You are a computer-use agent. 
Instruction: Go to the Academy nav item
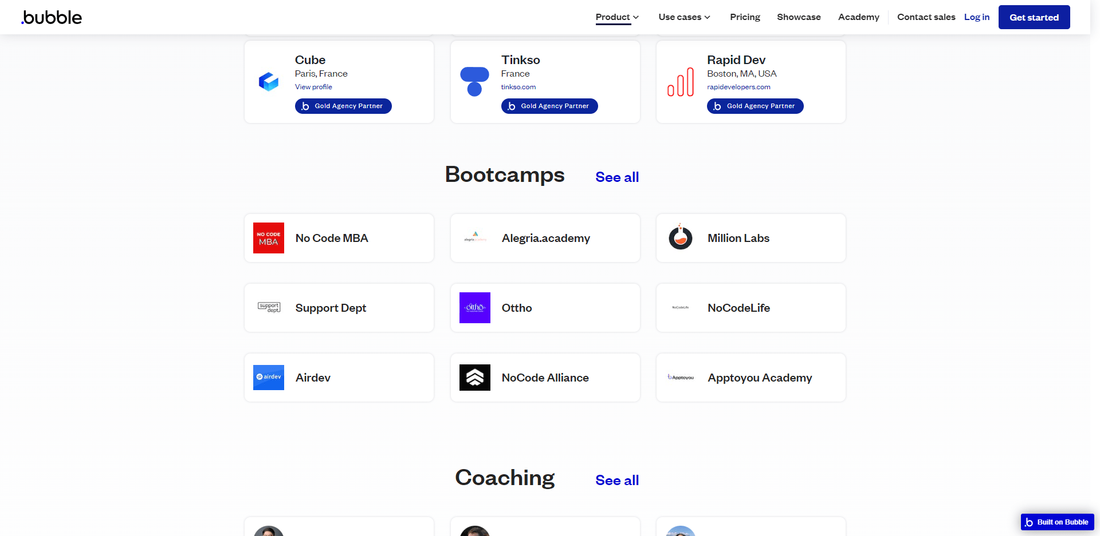858,17
